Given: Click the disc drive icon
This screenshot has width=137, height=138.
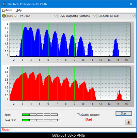Looking at the screenshot, I should pos(4,16).
